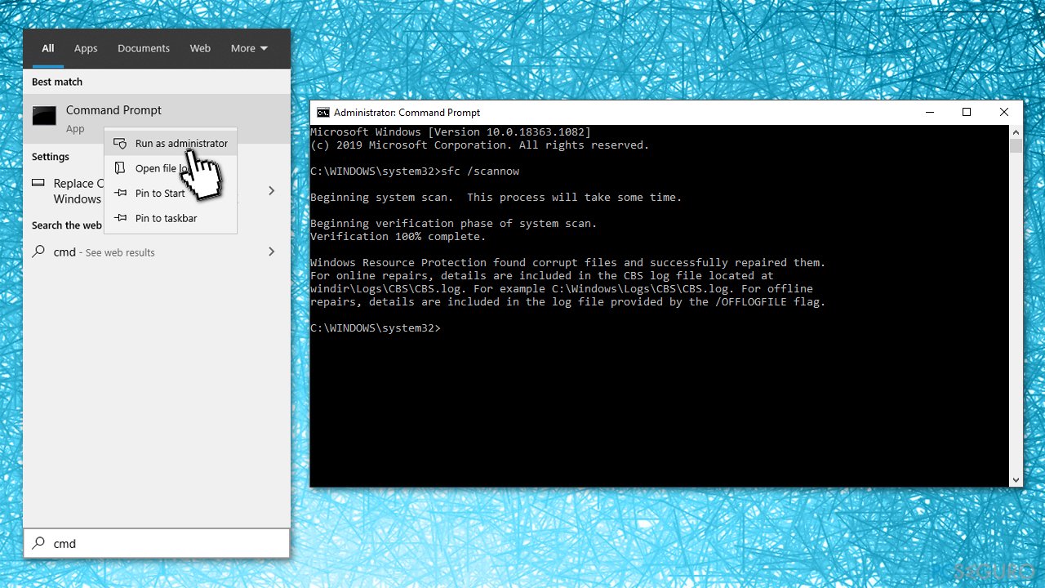Click the pin icon beside Pin to taskbar
1045x588 pixels.
click(120, 218)
